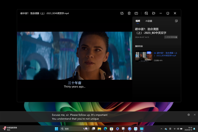Open Snipping Tool from the taskbar
The image size is (198, 132).
pyautogui.click(x=124, y=129)
